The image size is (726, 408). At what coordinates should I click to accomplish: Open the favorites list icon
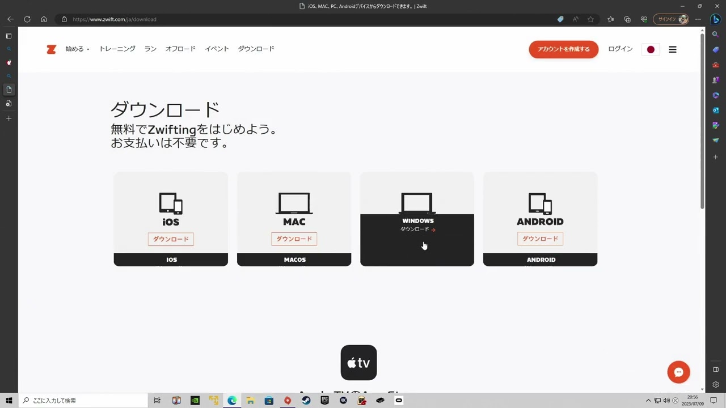[x=610, y=19]
